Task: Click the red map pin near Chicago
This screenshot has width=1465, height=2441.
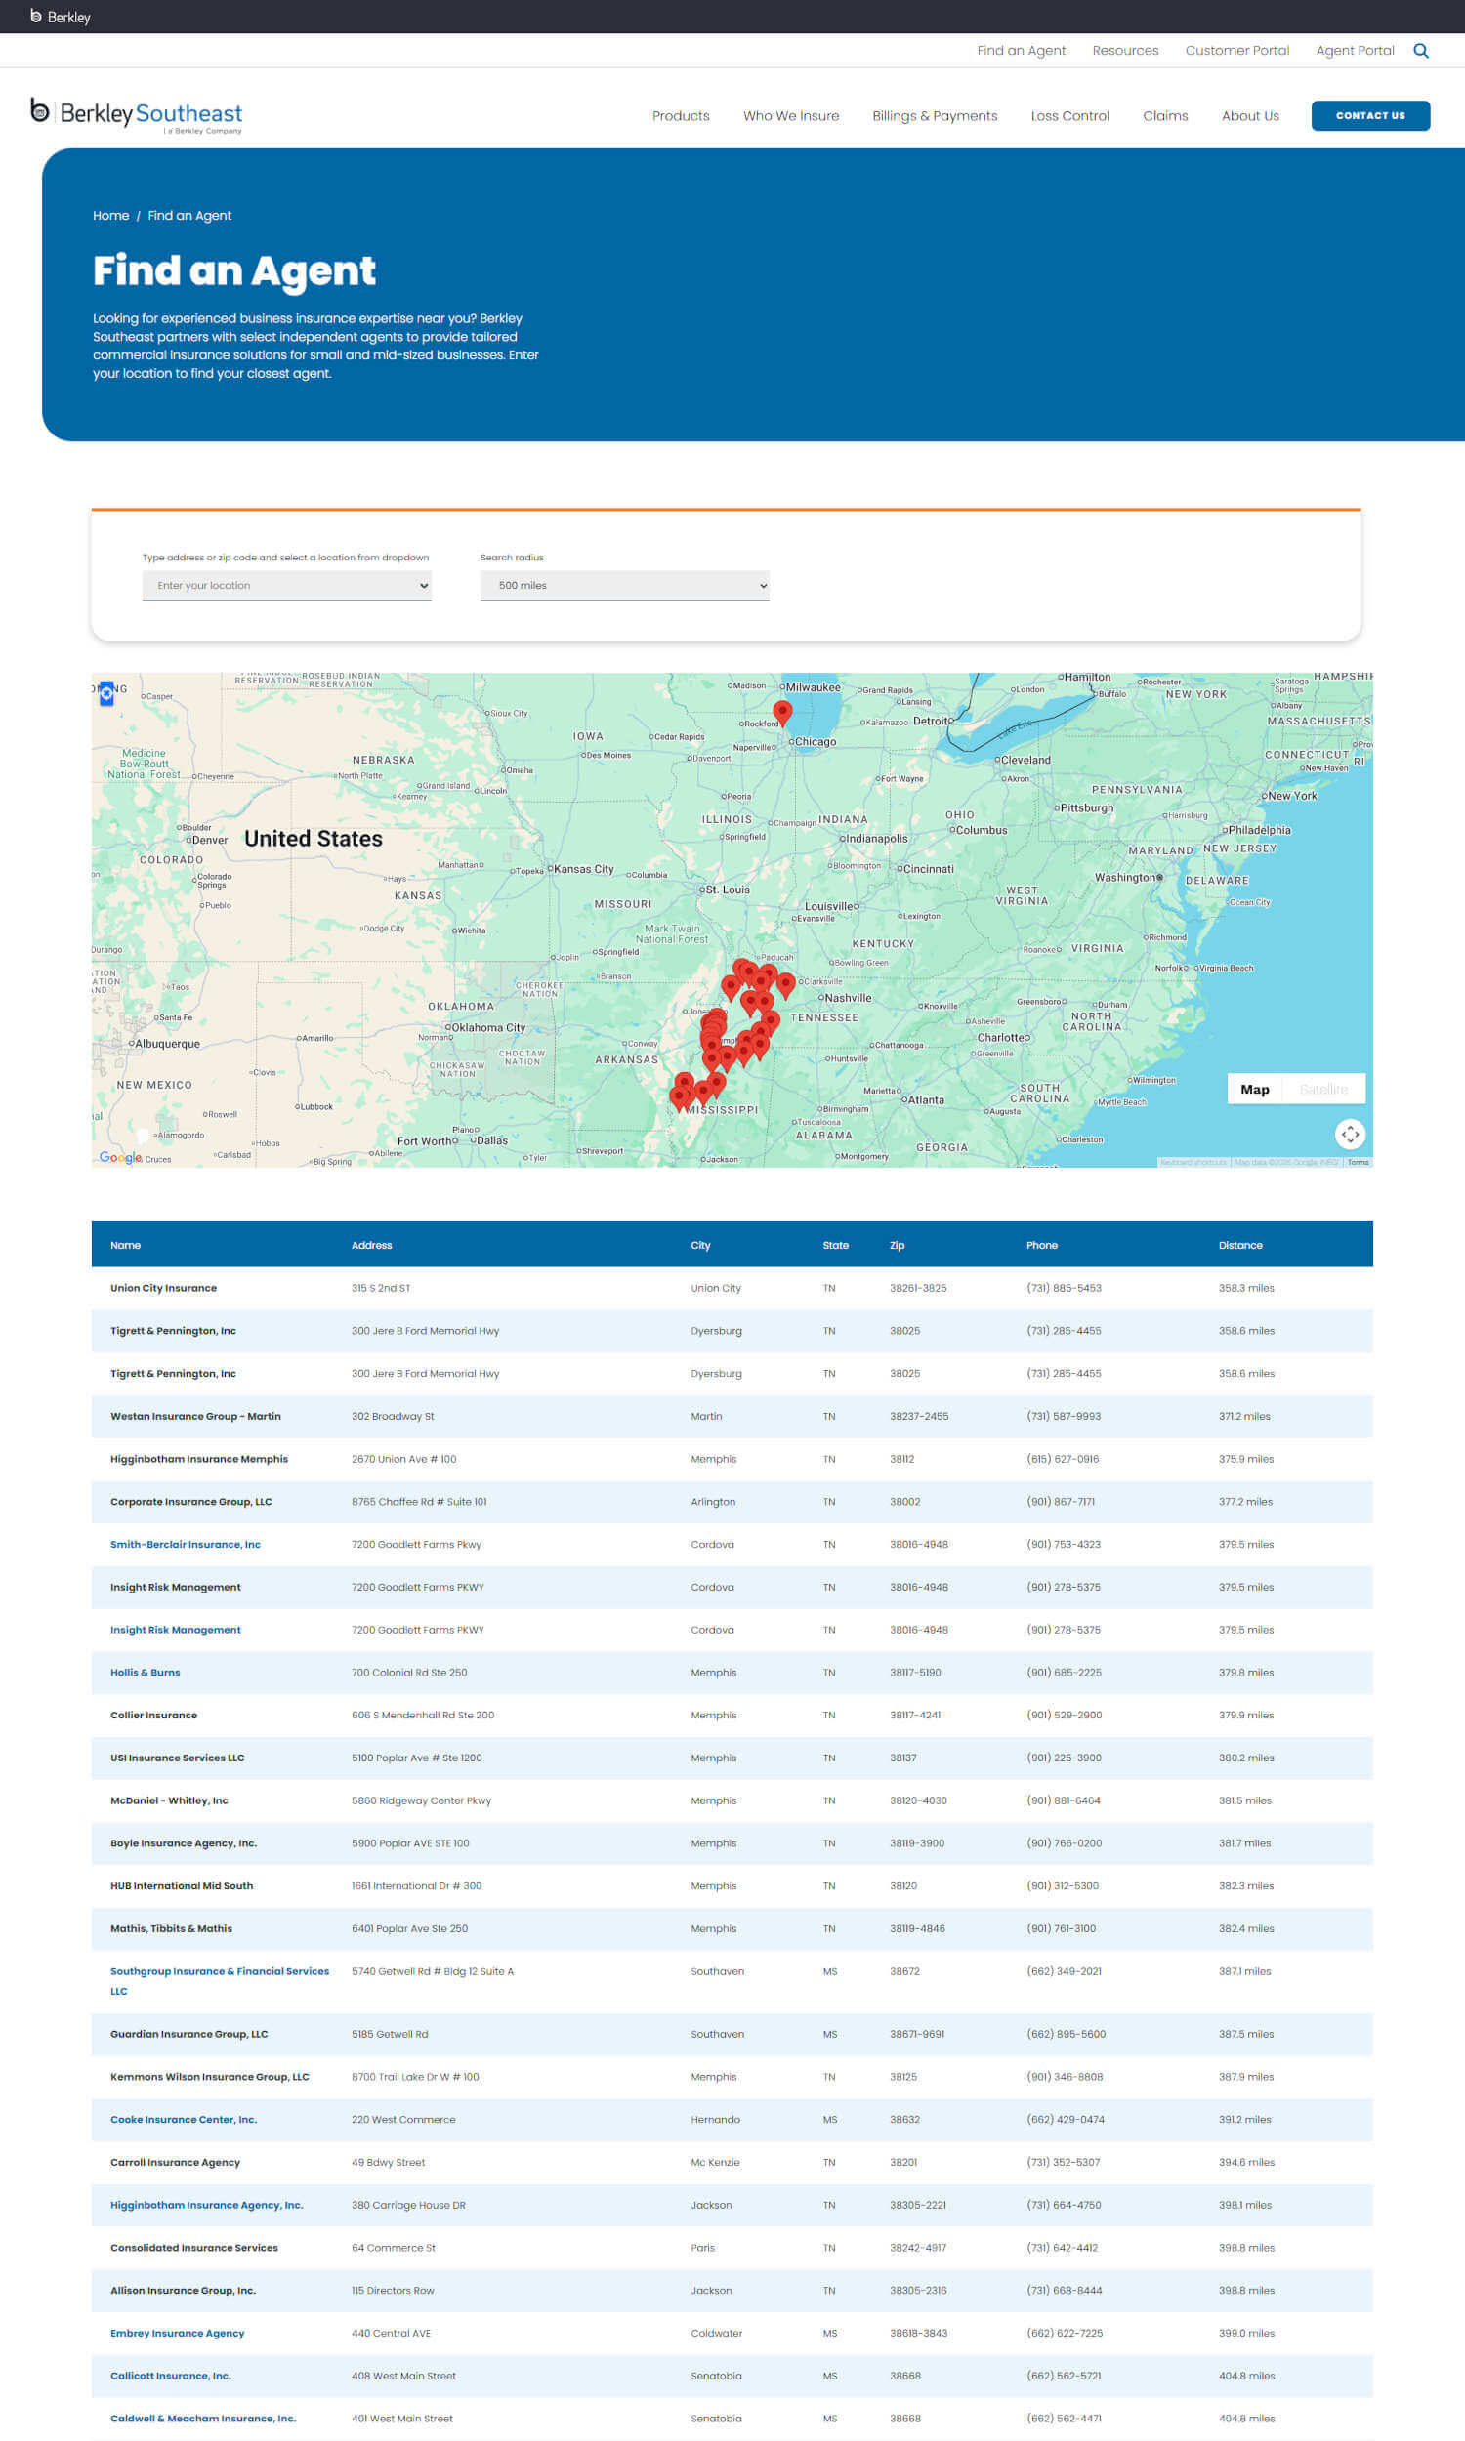Action: tap(782, 712)
